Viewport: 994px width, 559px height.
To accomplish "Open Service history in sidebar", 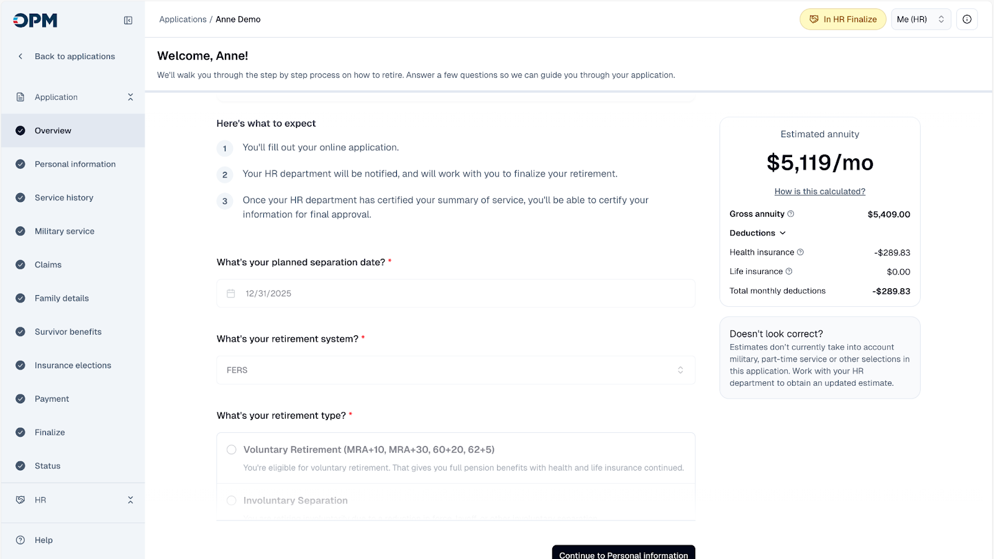I will point(64,198).
